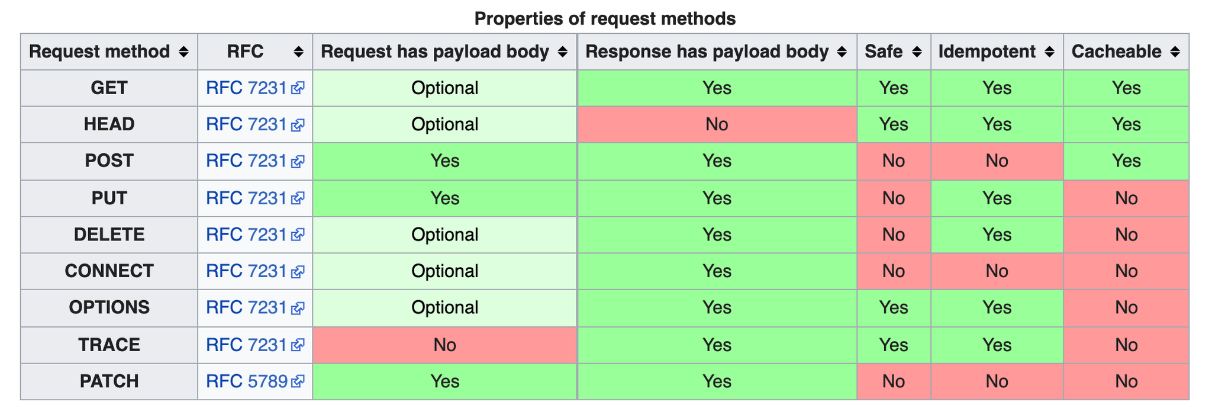Open RFC 7231 link in DELETE row
This screenshot has width=1212, height=418.
coord(246,234)
